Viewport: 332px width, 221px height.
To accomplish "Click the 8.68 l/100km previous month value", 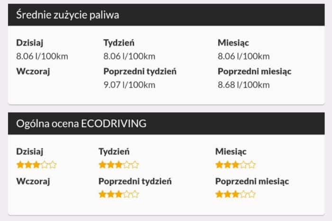I will click(x=244, y=85).
